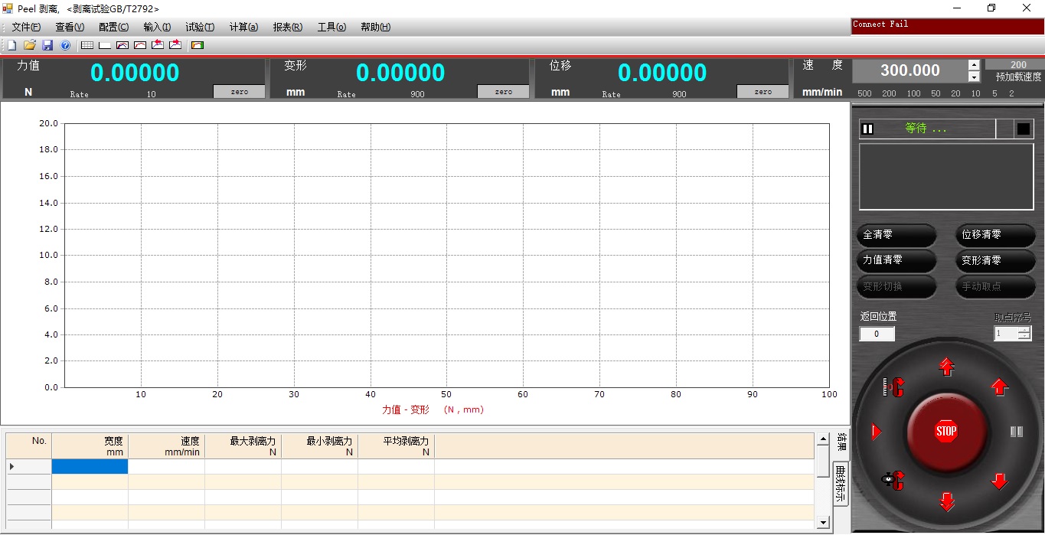Click the data table grid toolbar icon
The image size is (1045, 535).
[87, 46]
